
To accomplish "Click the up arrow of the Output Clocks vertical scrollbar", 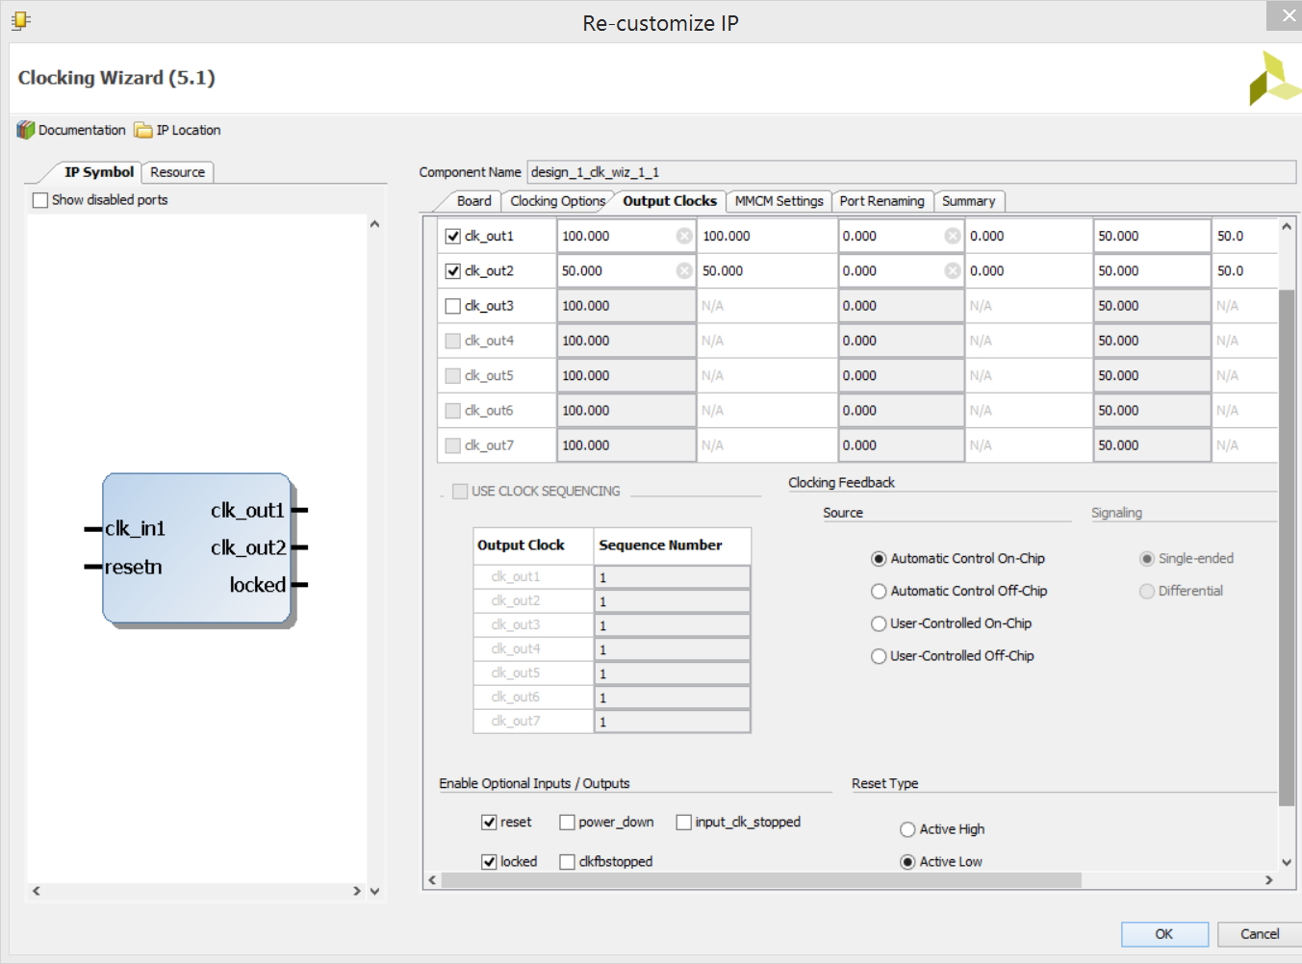I will pyautogui.click(x=1287, y=226).
